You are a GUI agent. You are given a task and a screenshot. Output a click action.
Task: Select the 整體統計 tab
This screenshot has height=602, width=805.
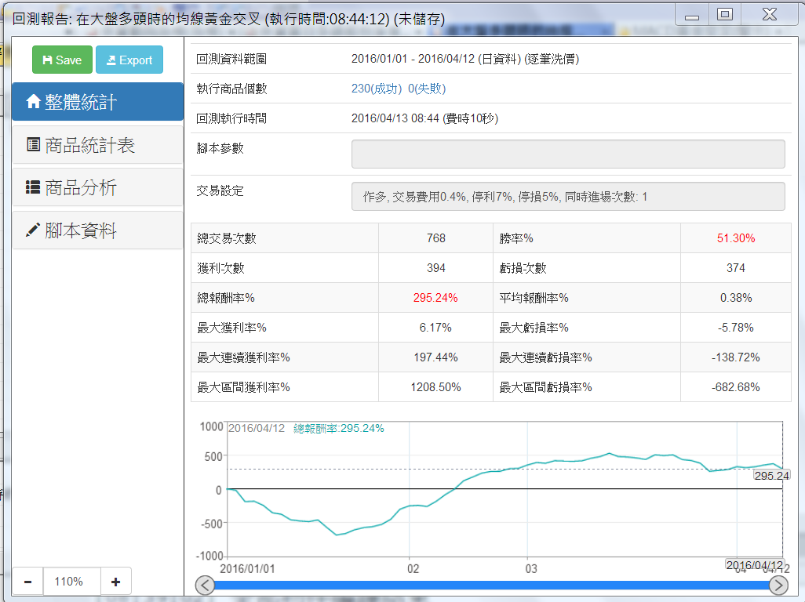(x=97, y=102)
